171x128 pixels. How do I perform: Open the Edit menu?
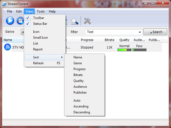19,11
